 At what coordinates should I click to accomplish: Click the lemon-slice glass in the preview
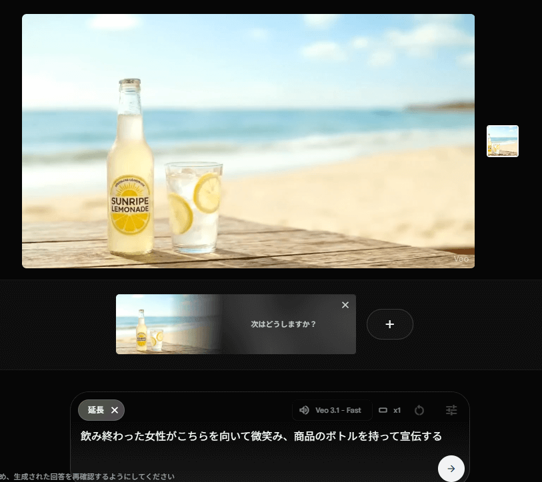(193, 206)
